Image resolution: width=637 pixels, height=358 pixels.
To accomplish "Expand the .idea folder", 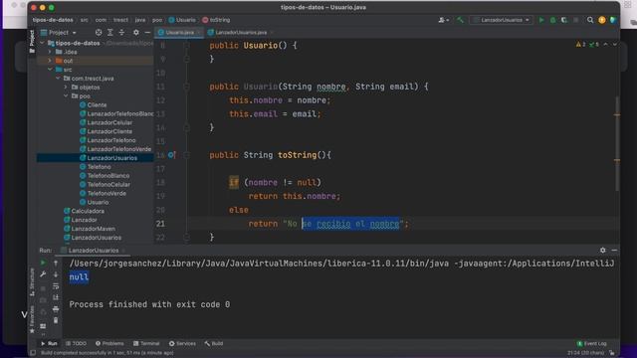I will pyautogui.click(x=50, y=52).
